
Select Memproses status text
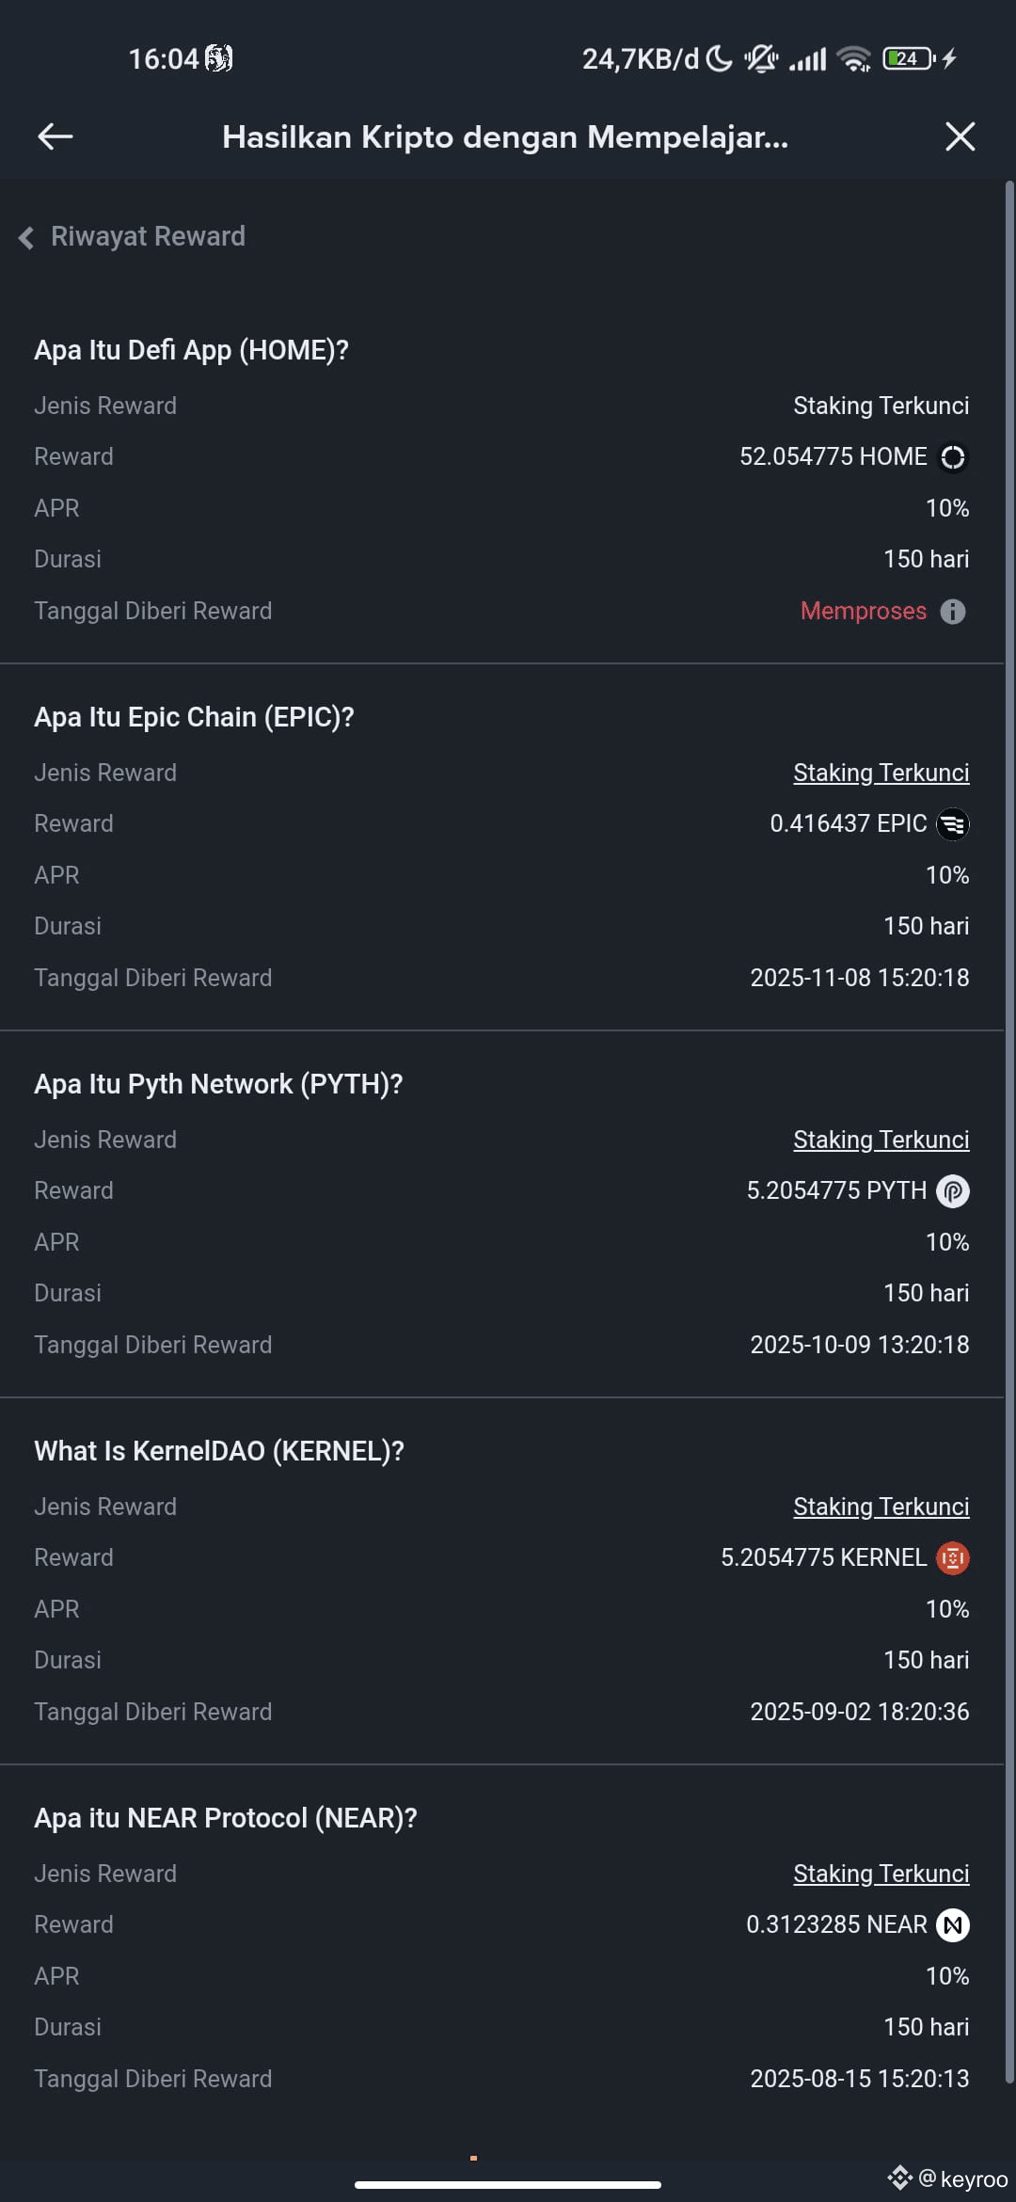tap(863, 612)
